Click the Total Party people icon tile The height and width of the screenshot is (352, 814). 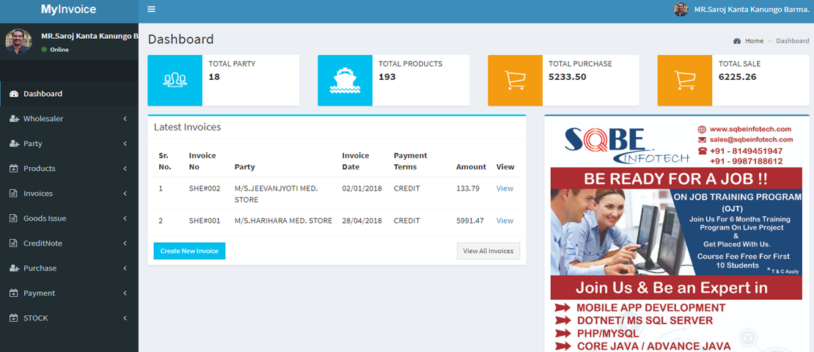[175, 81]
